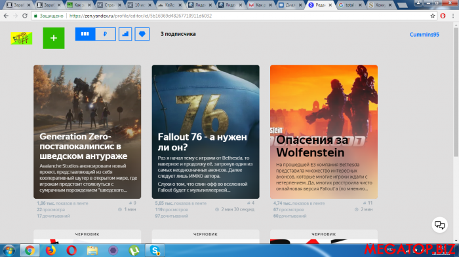The height and width of the screenshot is (257, 459).
Task: Click the page vertical scrollbar
Action: click(x=456, y=133)
